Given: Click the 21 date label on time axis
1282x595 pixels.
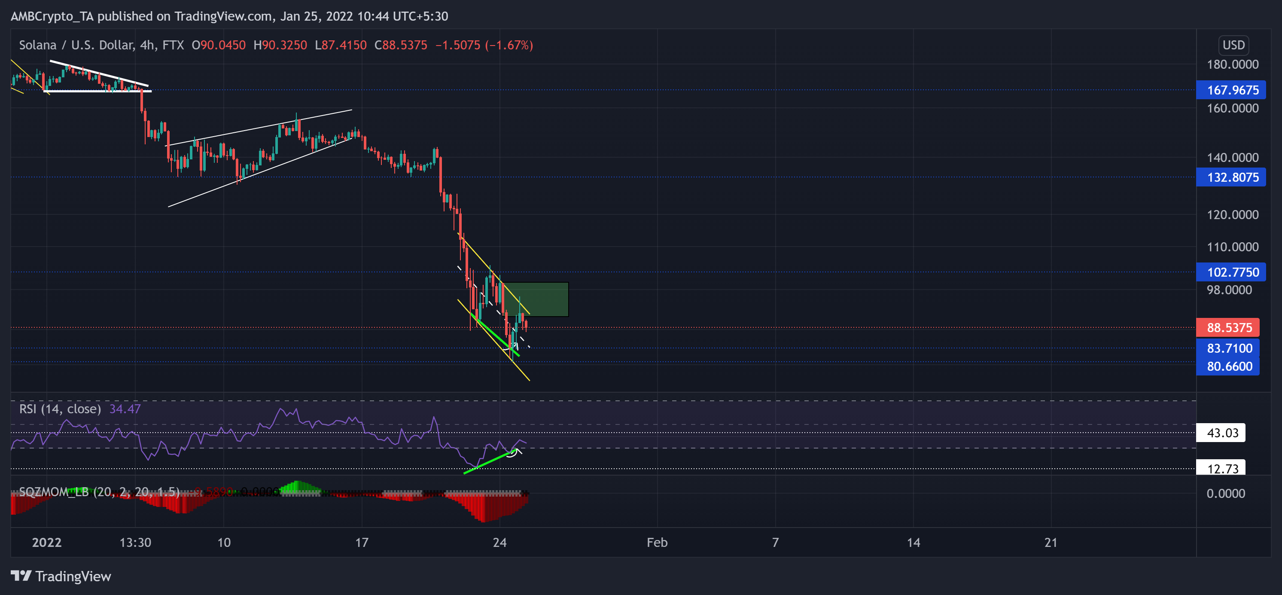Looking at the screenshot, I should pos(1051,542).
